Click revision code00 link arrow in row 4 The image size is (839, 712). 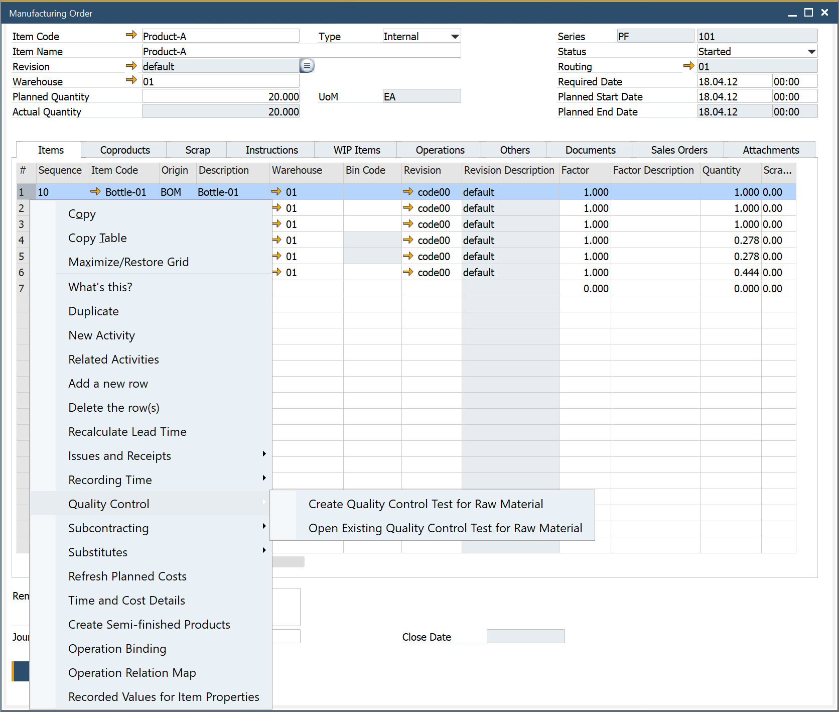coord(408,240)
